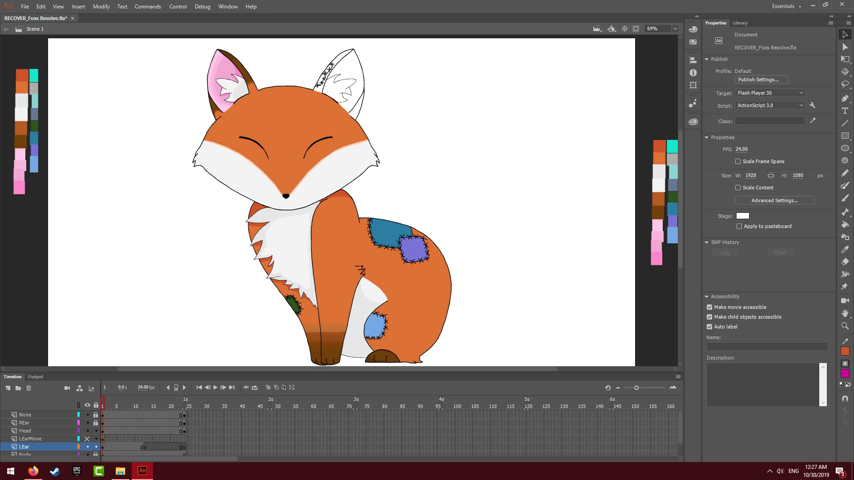Viewport: 854px width, 480px height.
Task: Select the Zoom magnifier tool
Action: coord(845,326)
